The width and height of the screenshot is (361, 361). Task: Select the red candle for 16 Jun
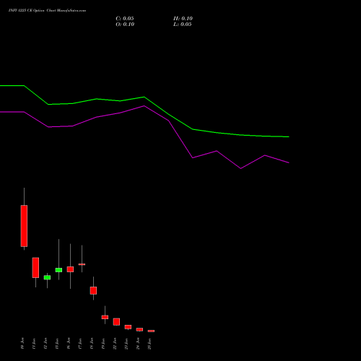pyautogui.click(x=70, y=269)
